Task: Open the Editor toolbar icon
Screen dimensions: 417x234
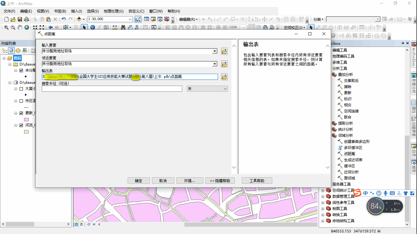Action: pyautogui.click(x=138, y=19)
